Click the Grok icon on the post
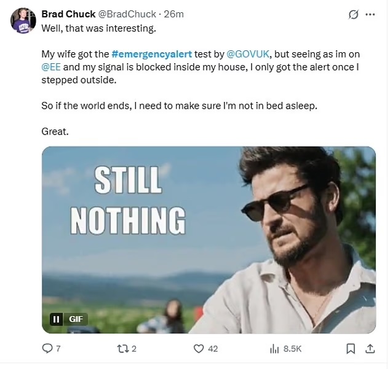 tap(354, 15)
